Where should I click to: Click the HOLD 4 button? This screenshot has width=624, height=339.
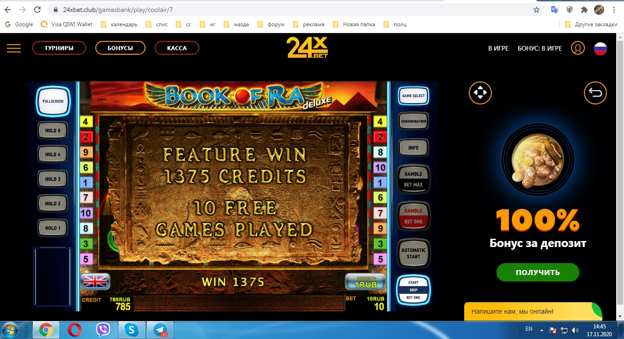[53, 155]
